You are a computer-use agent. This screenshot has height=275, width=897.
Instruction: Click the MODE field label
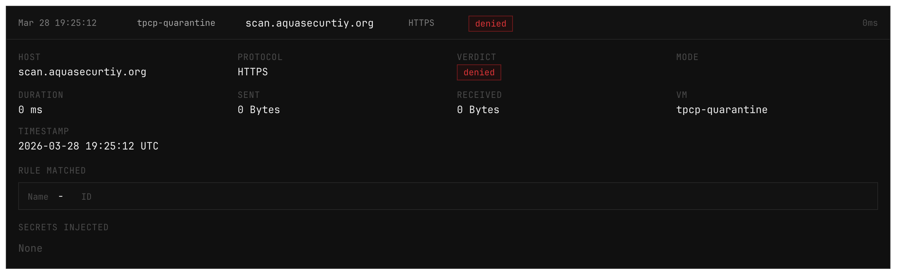tap(687, 57)
